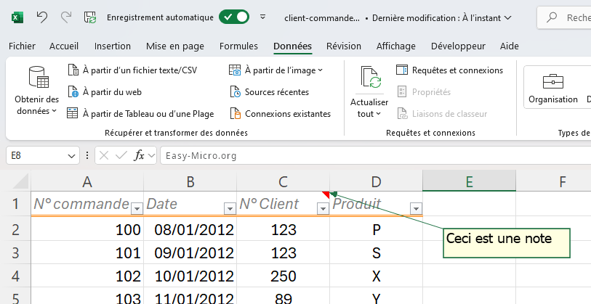Click the Actualiser tout refresh icon
Image resolution: width=591 pixels, height=304 pixels.
371,78
